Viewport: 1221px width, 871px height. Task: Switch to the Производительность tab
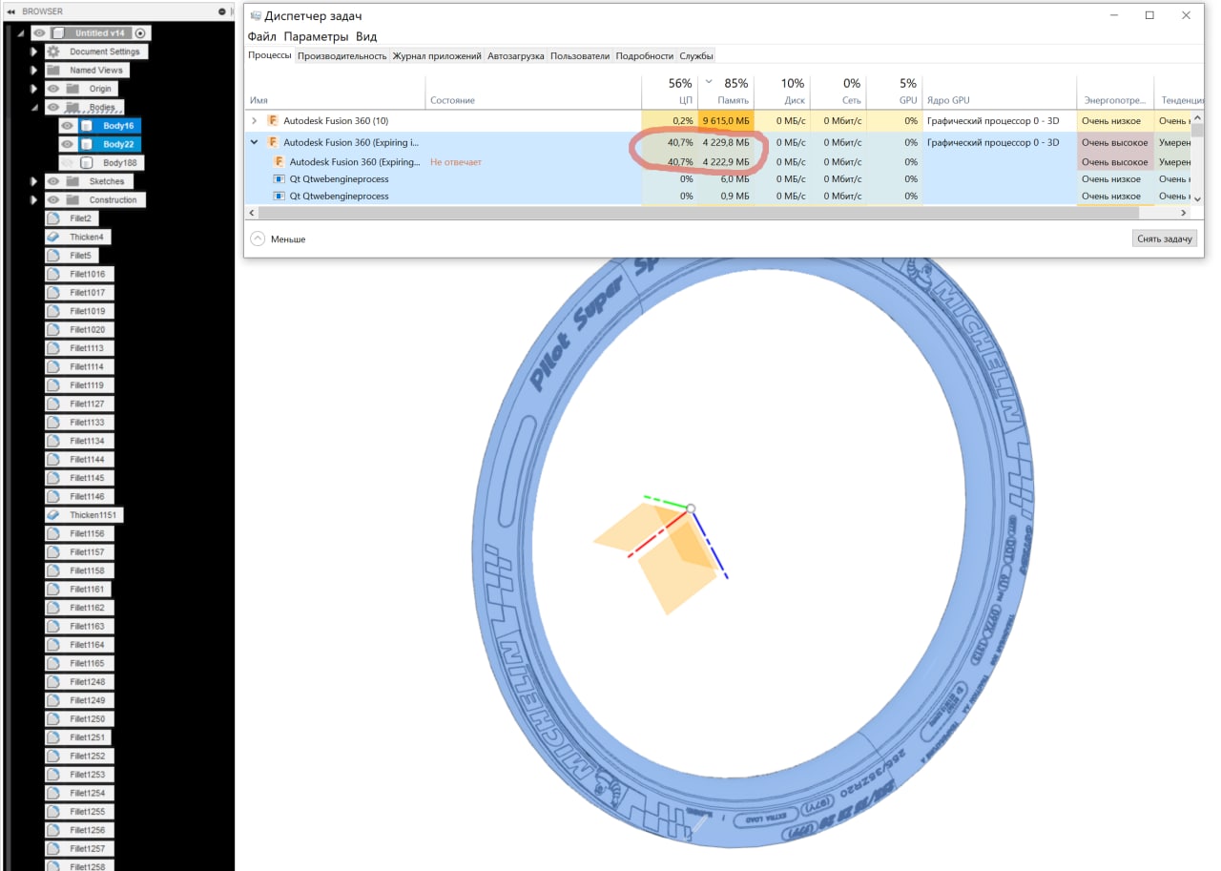341,56
